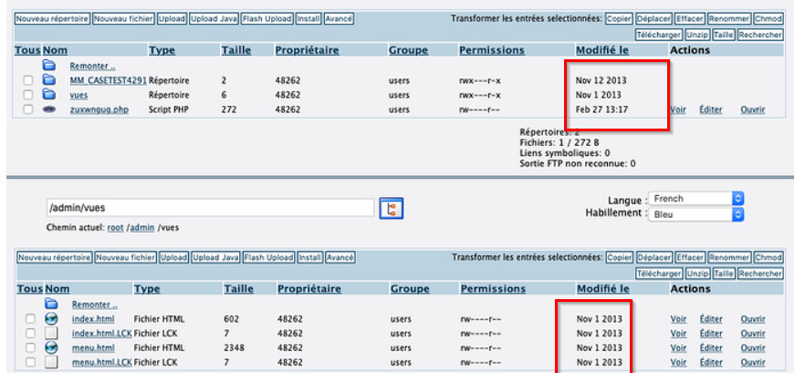Click the blank file icon for index.html.LCK

coord(51,334)
